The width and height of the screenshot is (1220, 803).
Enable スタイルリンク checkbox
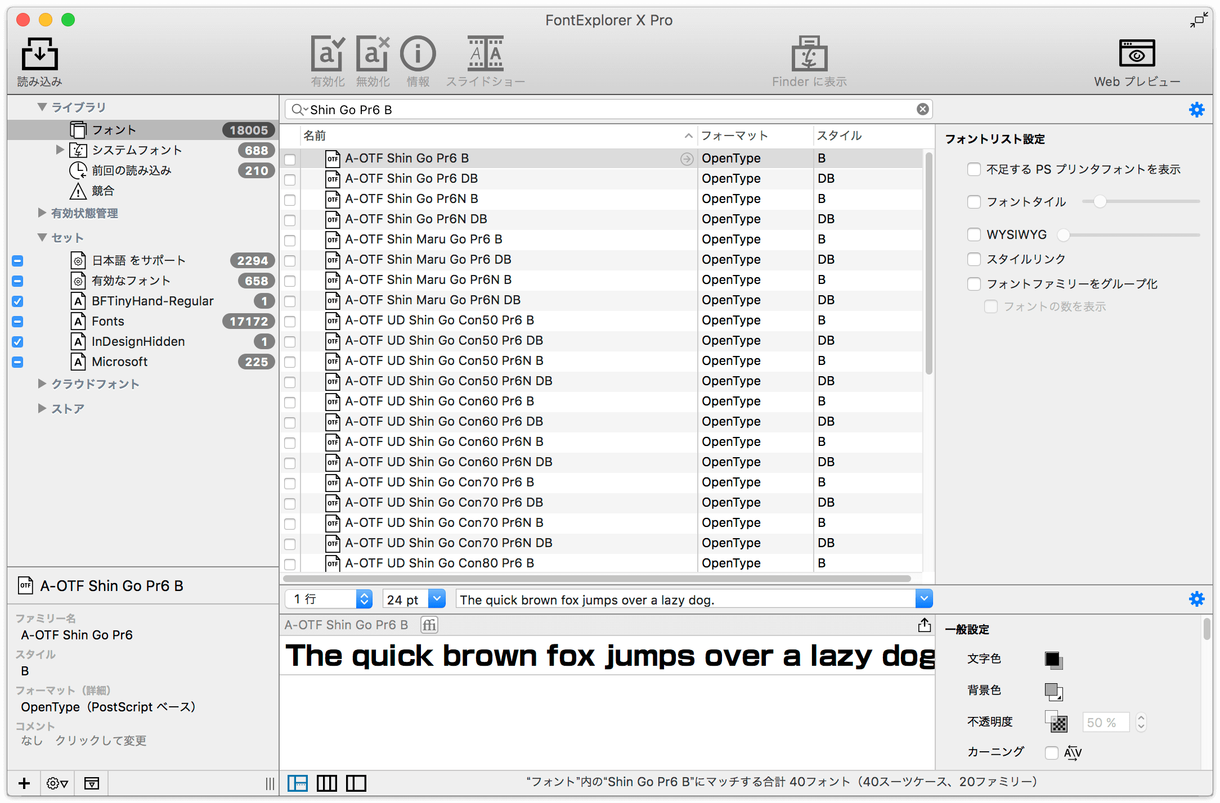pyautogui.click(x=974, y=259)
